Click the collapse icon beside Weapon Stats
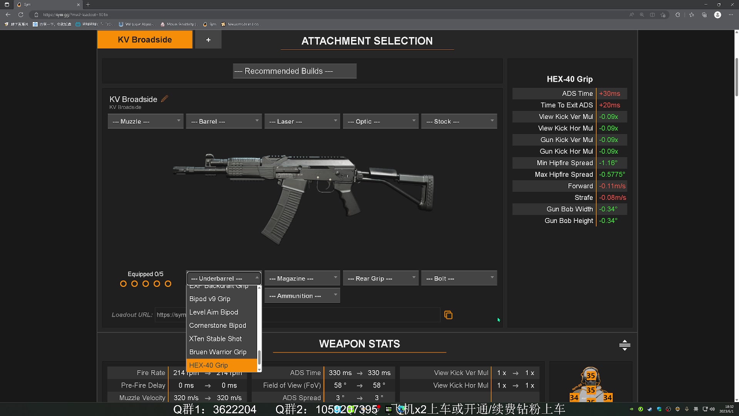Image resolution: width=739 pixels, height=416 pixels. pyautogui.click(x=625, y=345)
